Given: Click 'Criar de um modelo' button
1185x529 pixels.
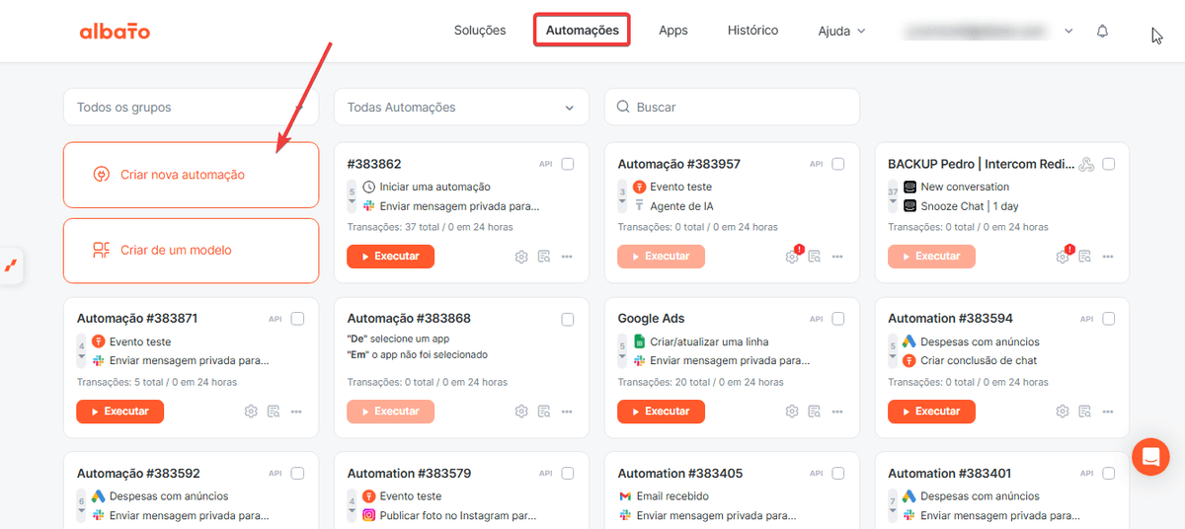Looking at the screenshot, I should tap(191, 251).
